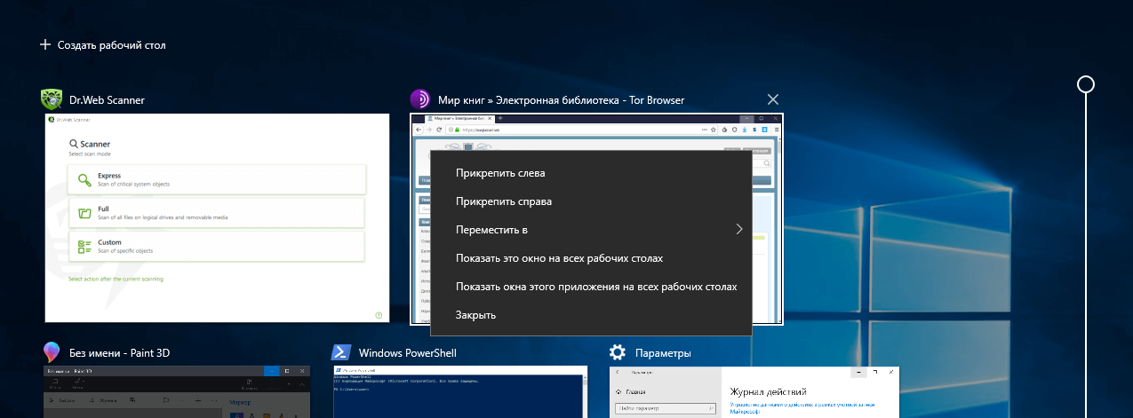Choose Custom scan in Dr.Web Scanner
Image resolution: width=1133 pixels, height=418 pixels.
217,246
